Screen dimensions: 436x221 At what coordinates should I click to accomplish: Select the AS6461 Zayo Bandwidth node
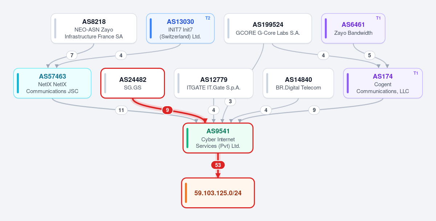click(x=353, y=29)
